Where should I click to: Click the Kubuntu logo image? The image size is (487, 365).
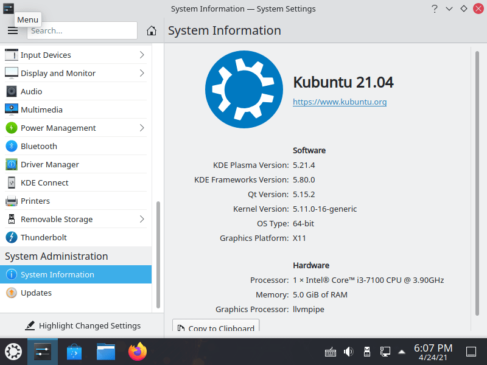click(244, 89)
